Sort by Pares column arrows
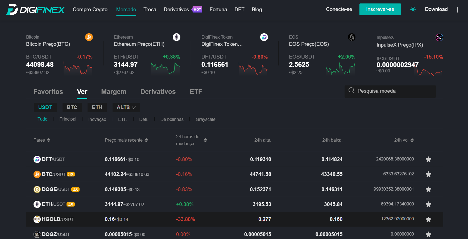 pyautogui.click(x=48, y=140)
